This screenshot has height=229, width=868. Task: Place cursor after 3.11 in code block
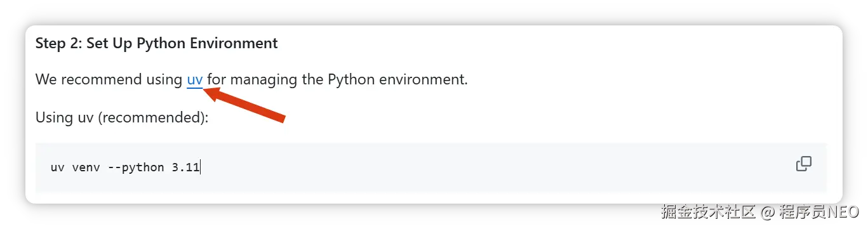201,168
